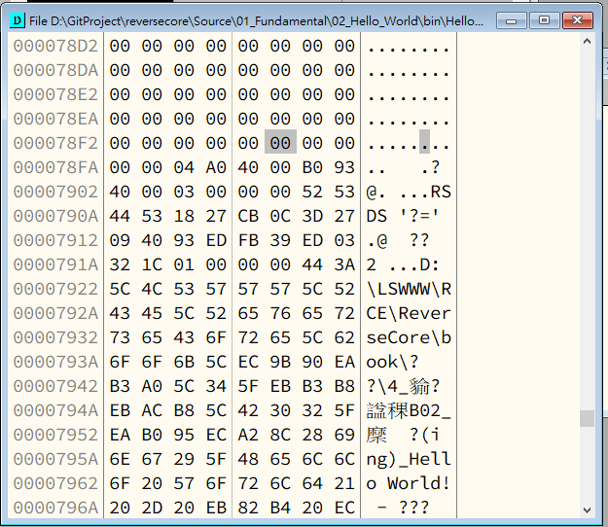Viewport: 608px width, 527px height.
Task: Select byte 21 in row 00007962
Action: click(x=344, y=483)
